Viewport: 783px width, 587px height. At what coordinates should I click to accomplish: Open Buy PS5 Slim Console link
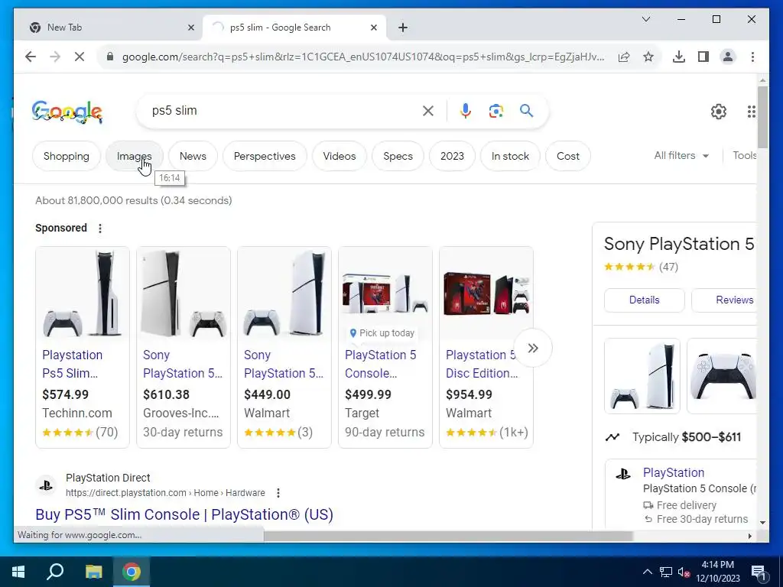point(184,514)
